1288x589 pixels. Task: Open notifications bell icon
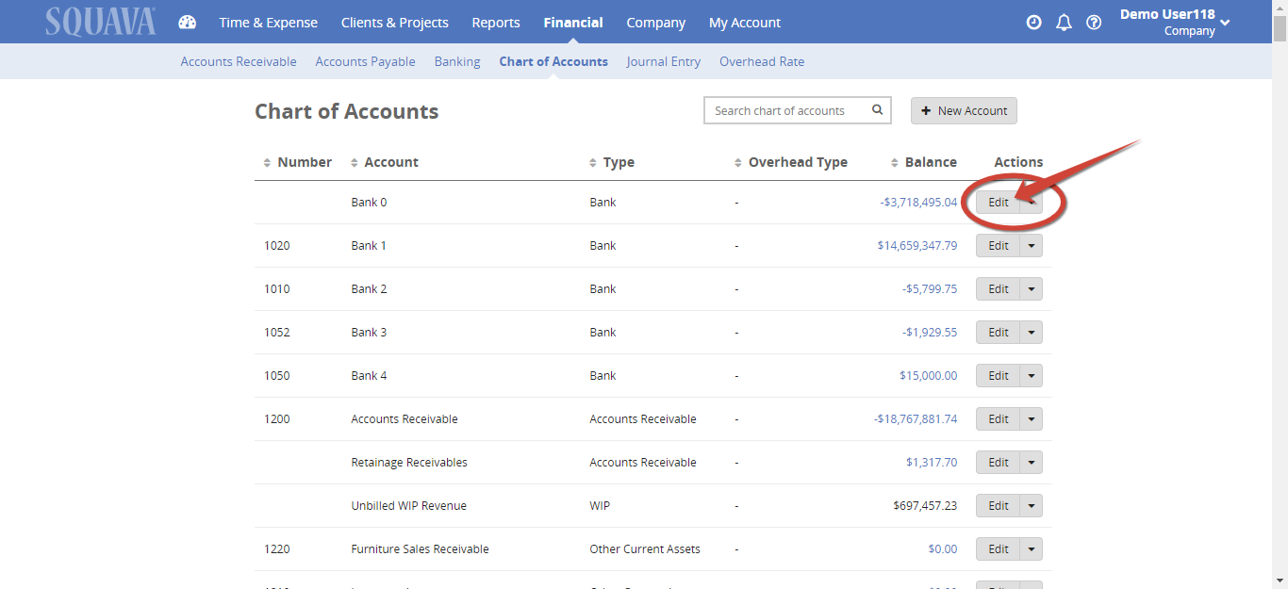point(1064,23)
